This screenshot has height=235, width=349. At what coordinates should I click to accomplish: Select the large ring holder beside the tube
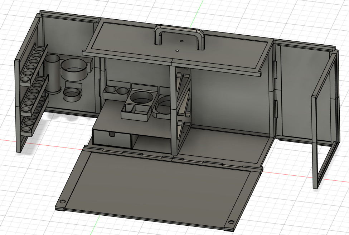click(x=74, y=70)
